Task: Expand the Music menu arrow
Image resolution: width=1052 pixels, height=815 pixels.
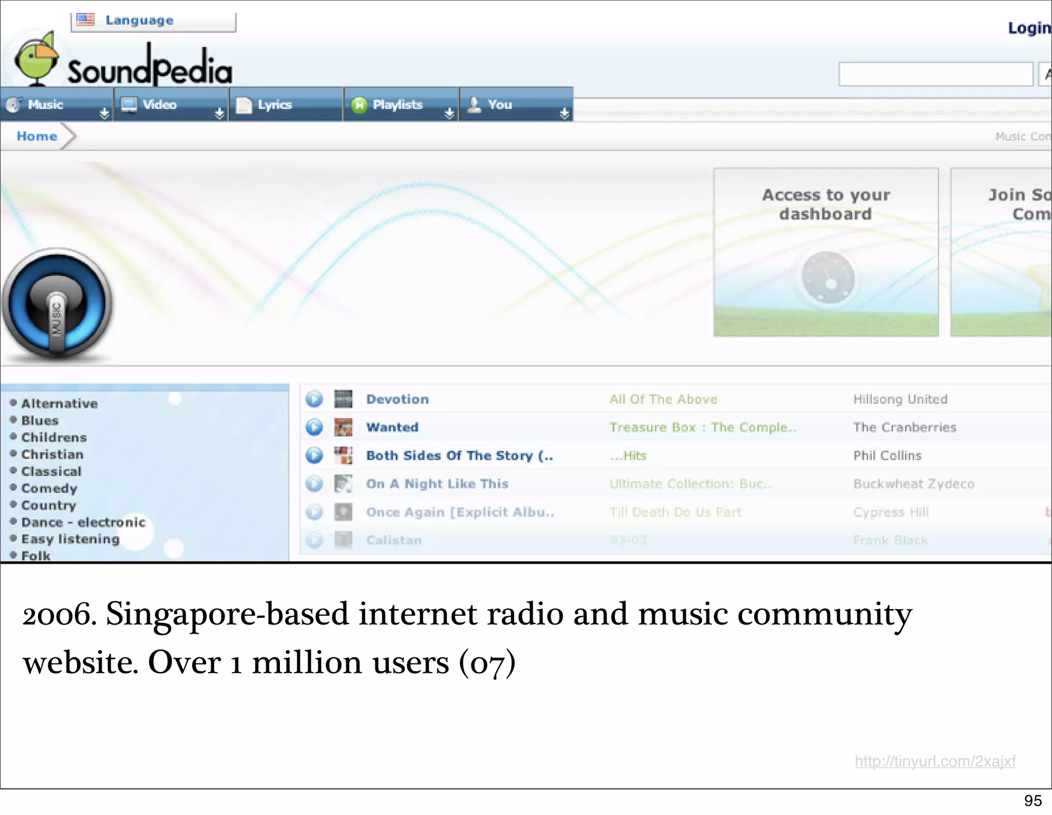Action: (104, 113)
